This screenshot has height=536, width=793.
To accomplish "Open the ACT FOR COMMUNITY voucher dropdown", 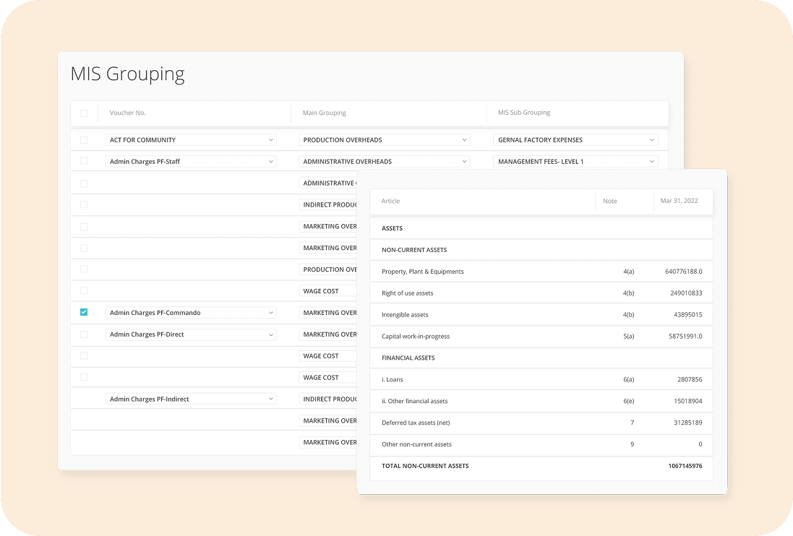I will [x=191, y=140].
